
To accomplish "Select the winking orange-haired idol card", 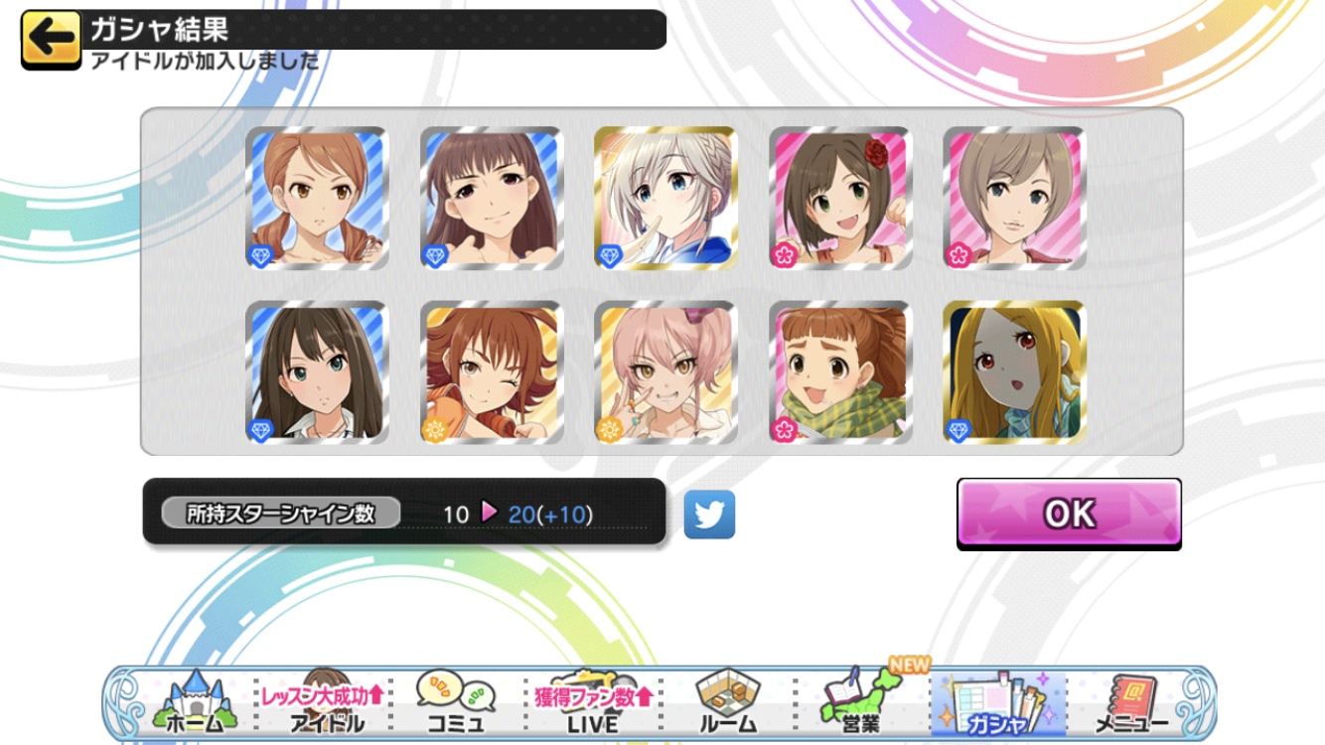I will 492,372.
